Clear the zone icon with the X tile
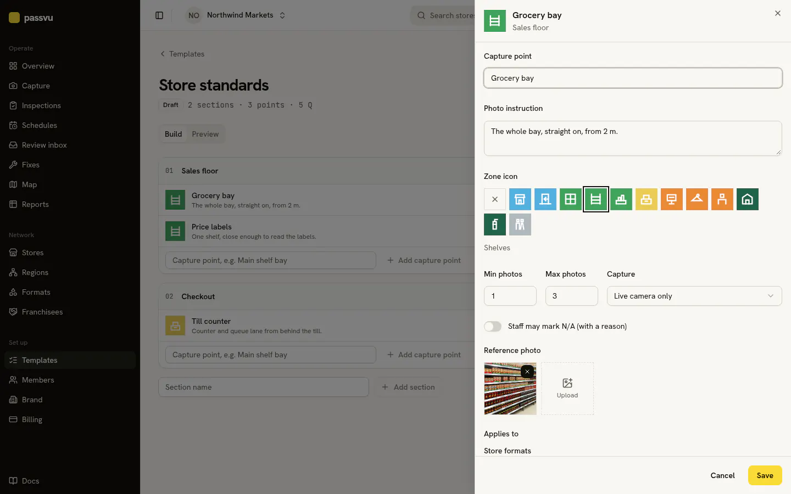The image size is (791, 494). pyautogui.click(x=495, y=199)
